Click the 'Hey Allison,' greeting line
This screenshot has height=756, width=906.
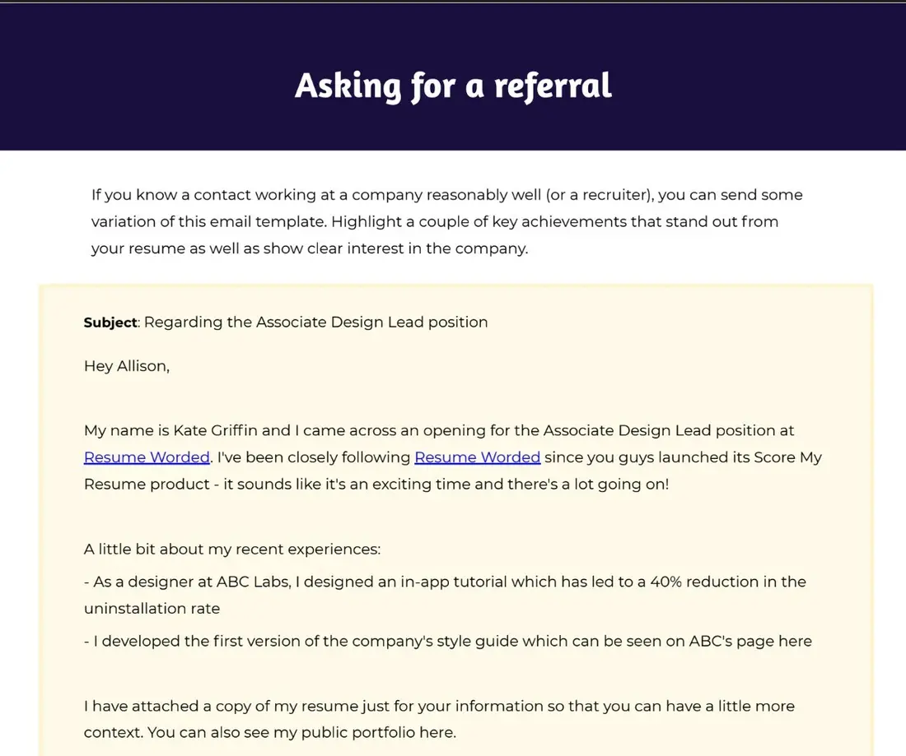coord(127,366)
